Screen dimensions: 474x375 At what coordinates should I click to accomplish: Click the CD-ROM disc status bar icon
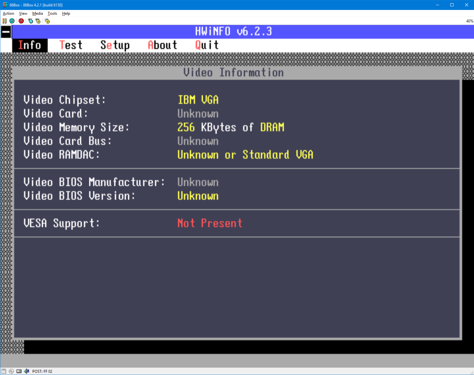[11, 371]
